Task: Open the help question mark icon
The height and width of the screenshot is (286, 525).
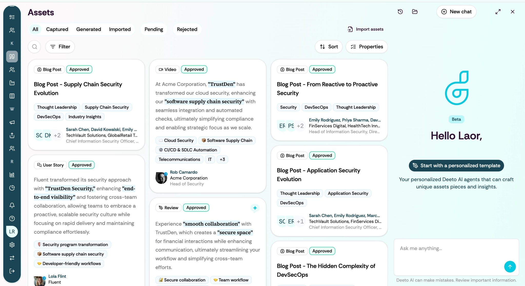Action: pyautogui.click(x=12, y=219)
